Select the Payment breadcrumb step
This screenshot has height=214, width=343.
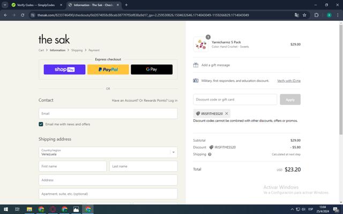94,50
